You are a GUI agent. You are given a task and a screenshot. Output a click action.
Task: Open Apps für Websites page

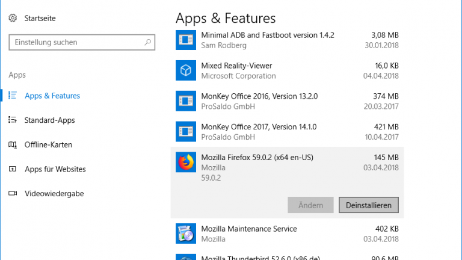coord(55,169)
